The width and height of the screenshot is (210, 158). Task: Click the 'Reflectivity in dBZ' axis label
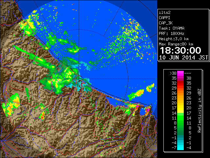[x=199, y=111]
